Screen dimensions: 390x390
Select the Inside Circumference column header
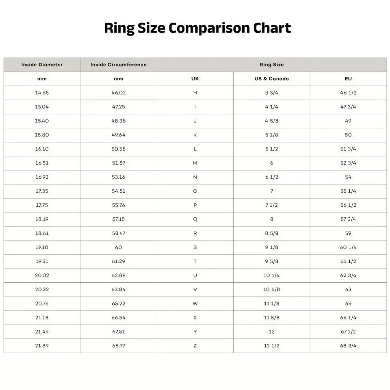pyautogui.click(x=118, y=65)
